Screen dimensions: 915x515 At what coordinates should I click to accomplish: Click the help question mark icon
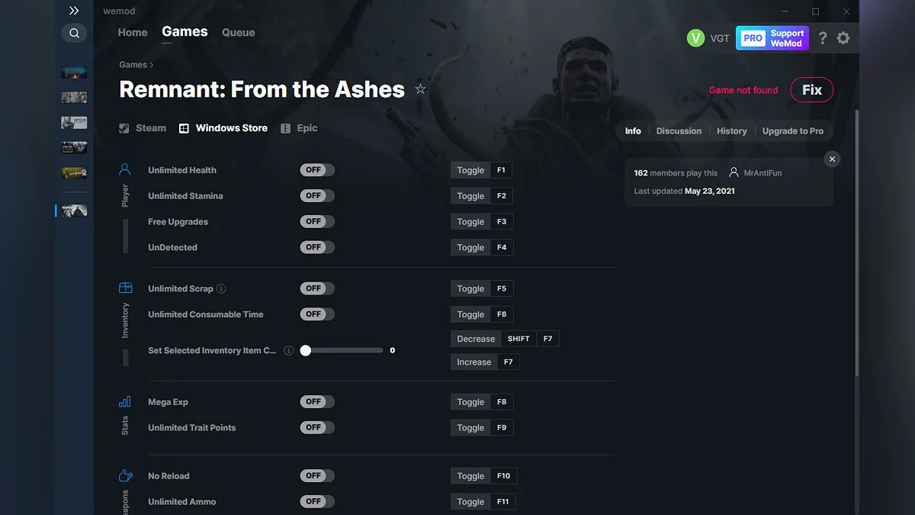click(x=822, y=37)
